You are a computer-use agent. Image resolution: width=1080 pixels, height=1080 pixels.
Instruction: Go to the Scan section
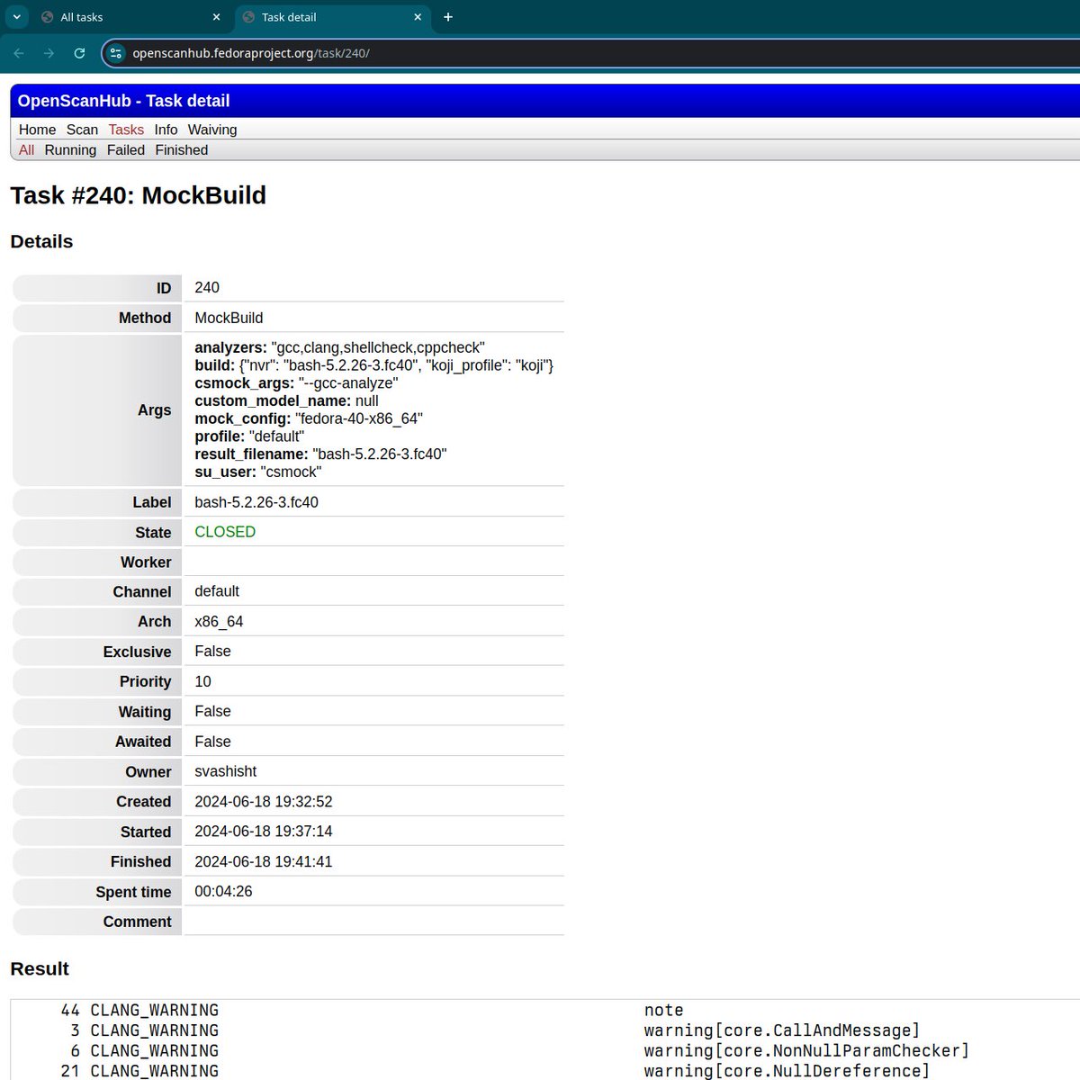[x=82, y=130]
